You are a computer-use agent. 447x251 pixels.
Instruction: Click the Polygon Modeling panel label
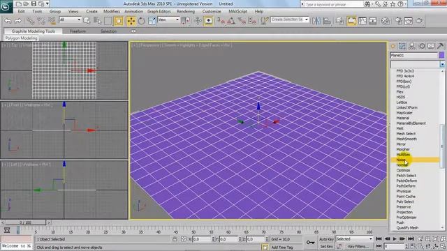[22, 38]
